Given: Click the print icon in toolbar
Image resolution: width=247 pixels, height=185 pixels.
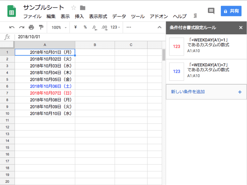Looking at the screenshot, I should tap(31, 27).
